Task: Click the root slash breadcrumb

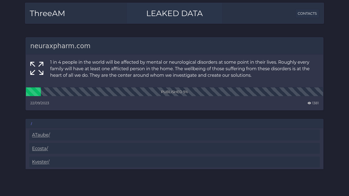Action: (x=31, y=124)
